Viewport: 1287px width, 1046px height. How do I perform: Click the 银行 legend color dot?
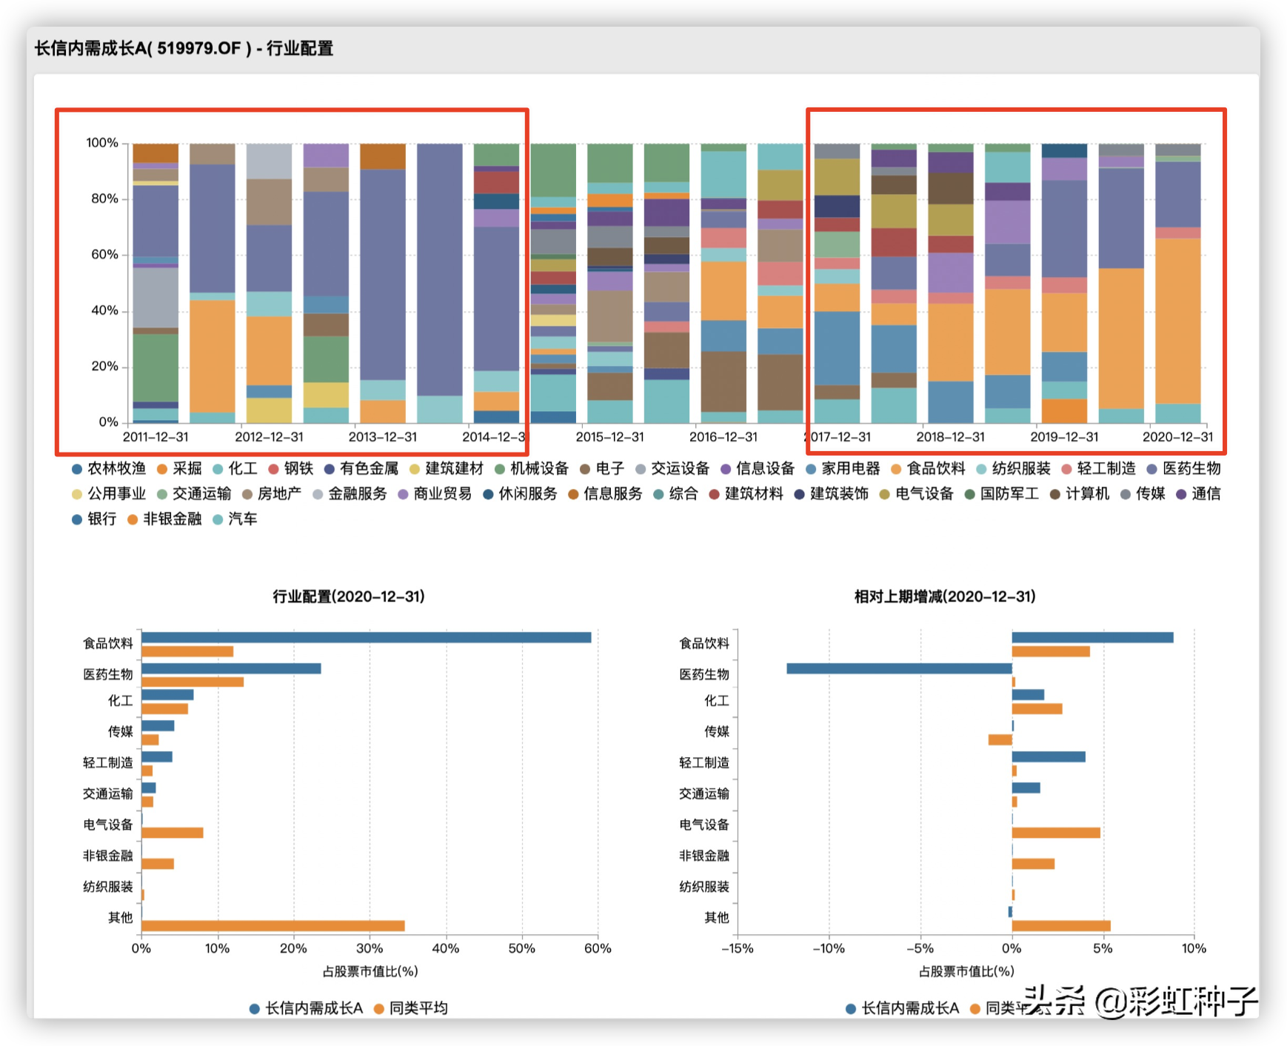click(x=77, y=519)
